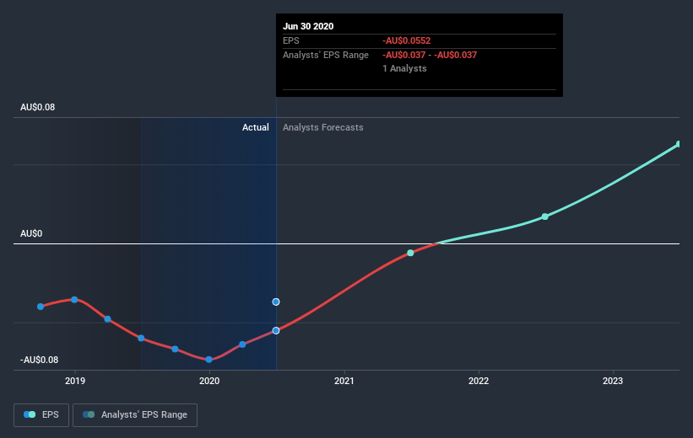Select the 2023 forecast end point

(679, 144)
